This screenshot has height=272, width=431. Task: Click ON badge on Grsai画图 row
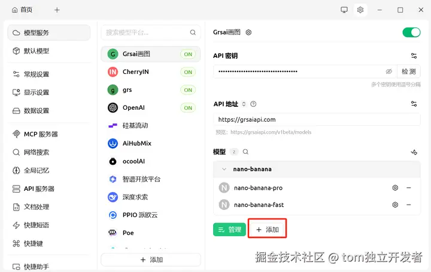(x=188, y=54)
